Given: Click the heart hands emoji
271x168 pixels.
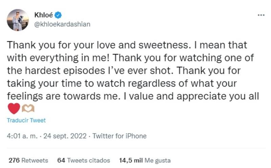Looking at the screenshot, I should tap(28, 109).
